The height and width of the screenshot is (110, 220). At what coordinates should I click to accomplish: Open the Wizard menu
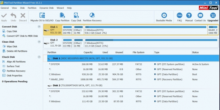coord(60,8)
